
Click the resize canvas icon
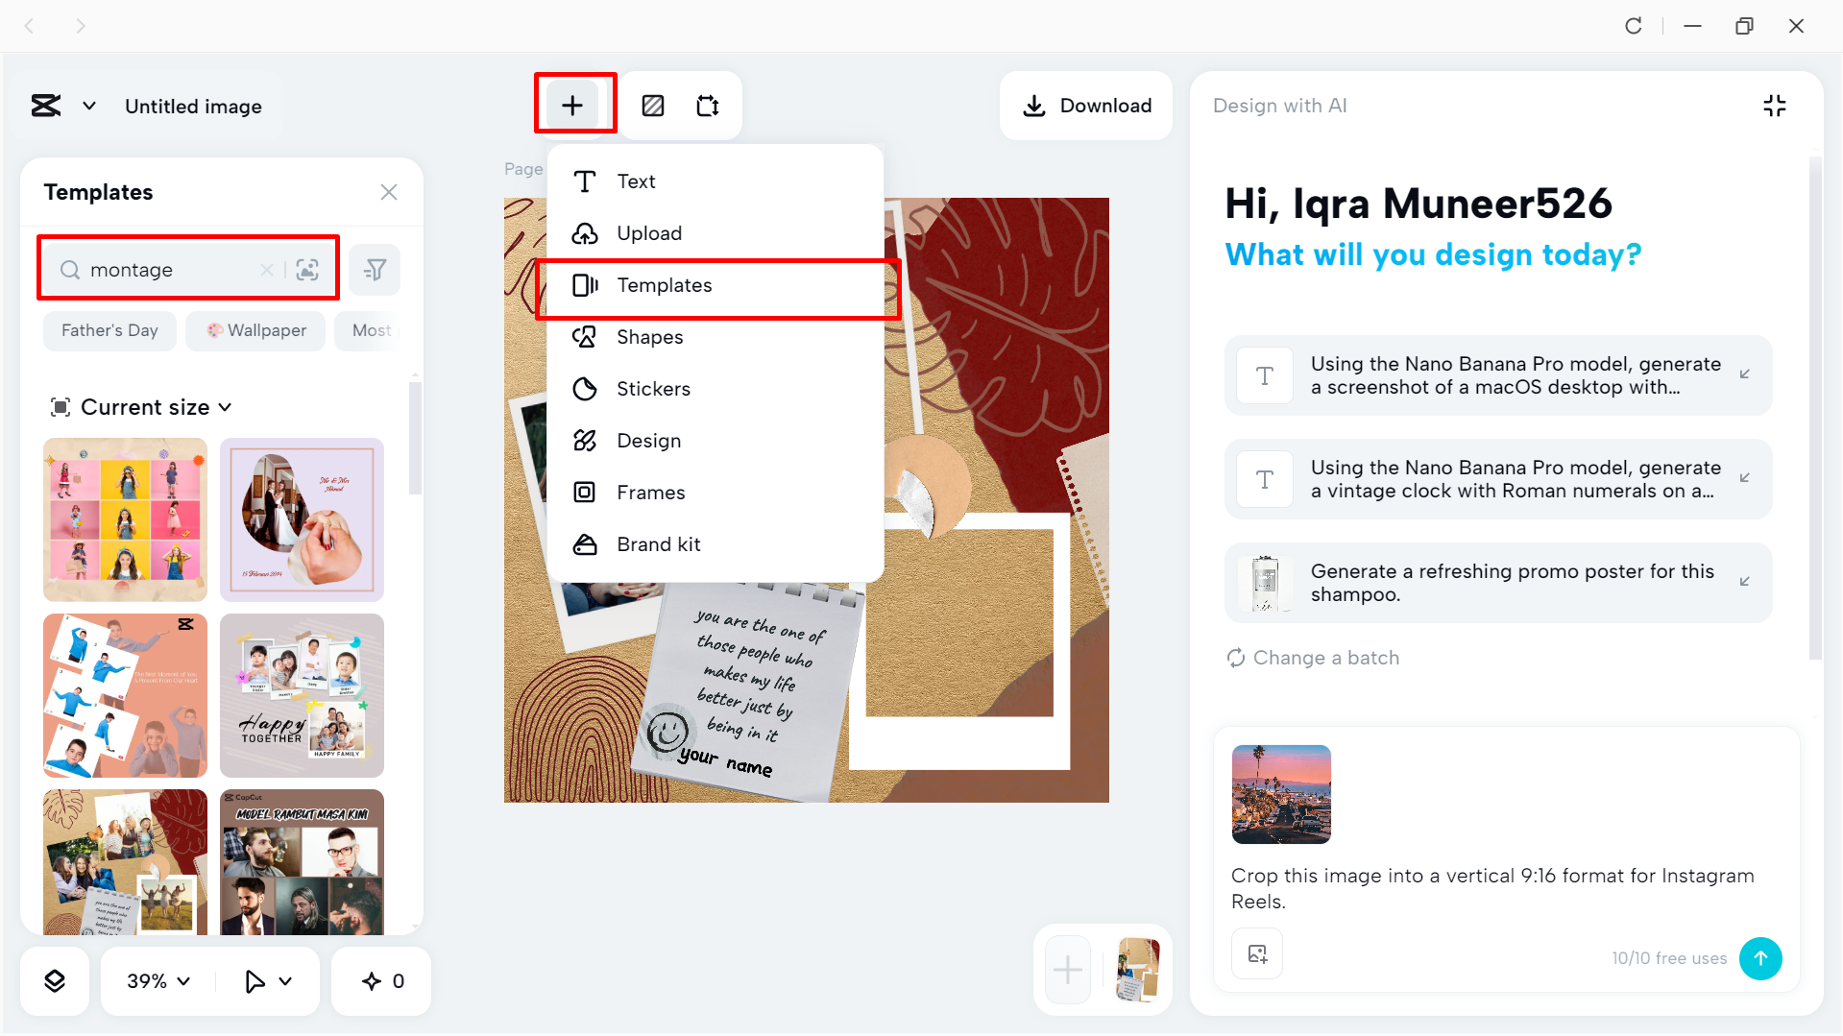click(708, 106)
